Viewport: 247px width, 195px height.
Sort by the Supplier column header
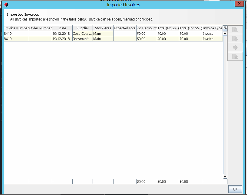pos(83,28)
